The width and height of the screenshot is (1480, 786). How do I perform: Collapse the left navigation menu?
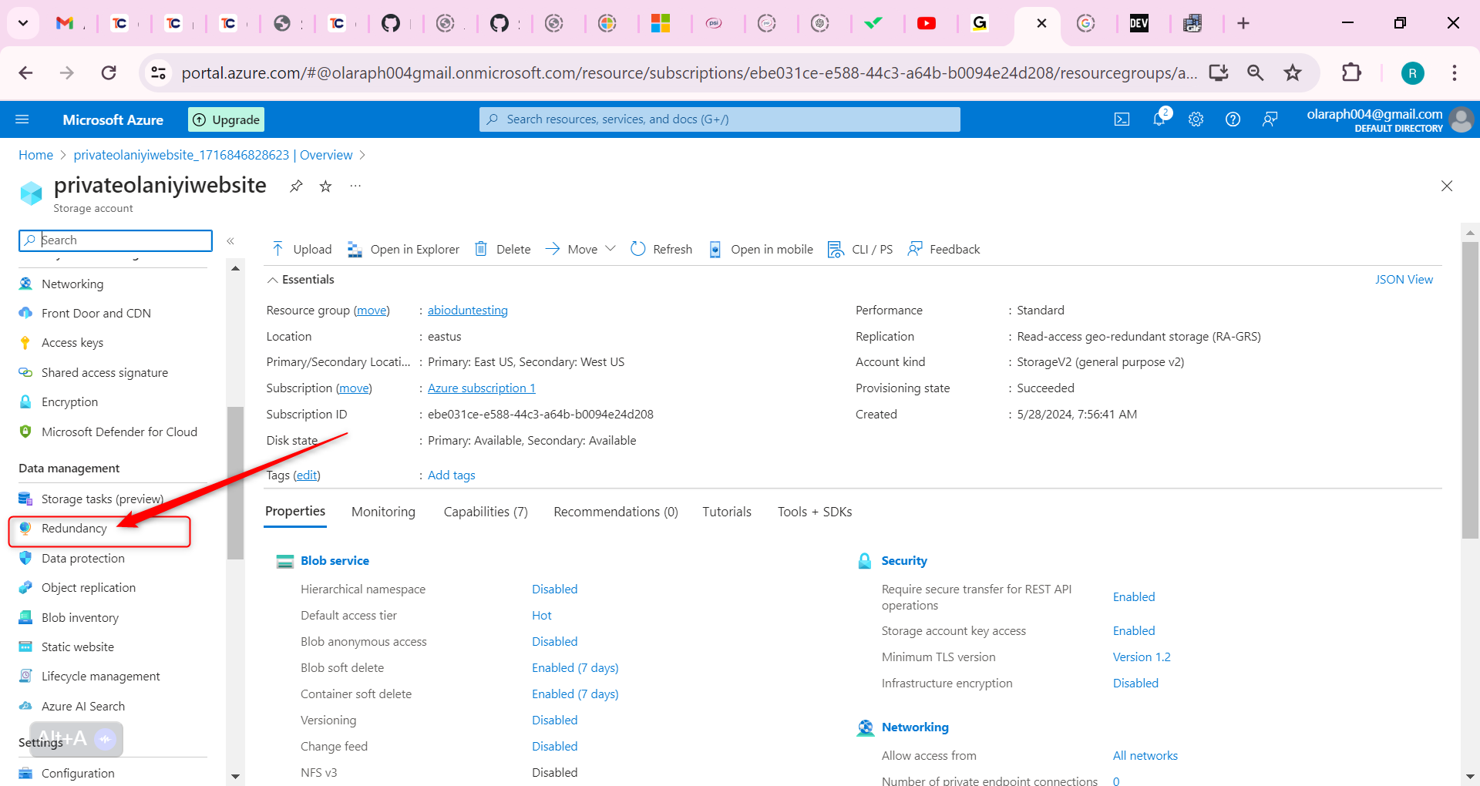[230, 241]
